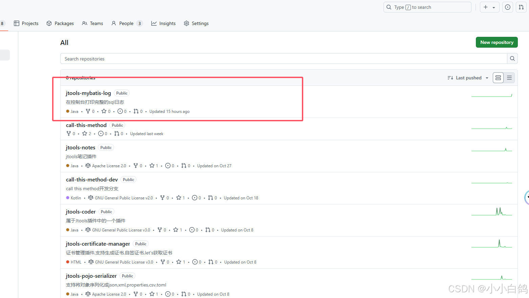The width and height of the screenshot is (529, 298).
Task: Click the fork icon of jtools-mybatis-log
Action: [x=88, y=111]
